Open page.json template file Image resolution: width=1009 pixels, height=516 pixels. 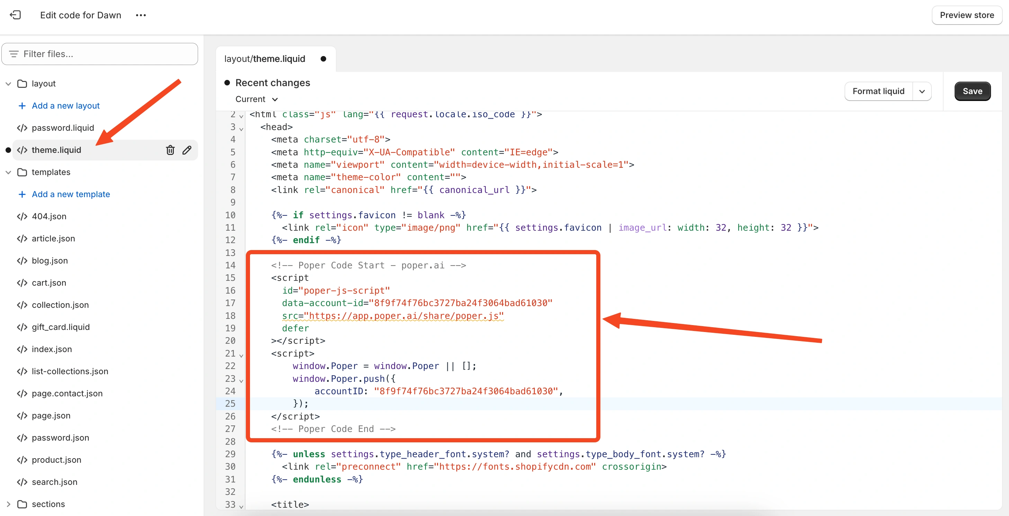(x=51, y=415)
